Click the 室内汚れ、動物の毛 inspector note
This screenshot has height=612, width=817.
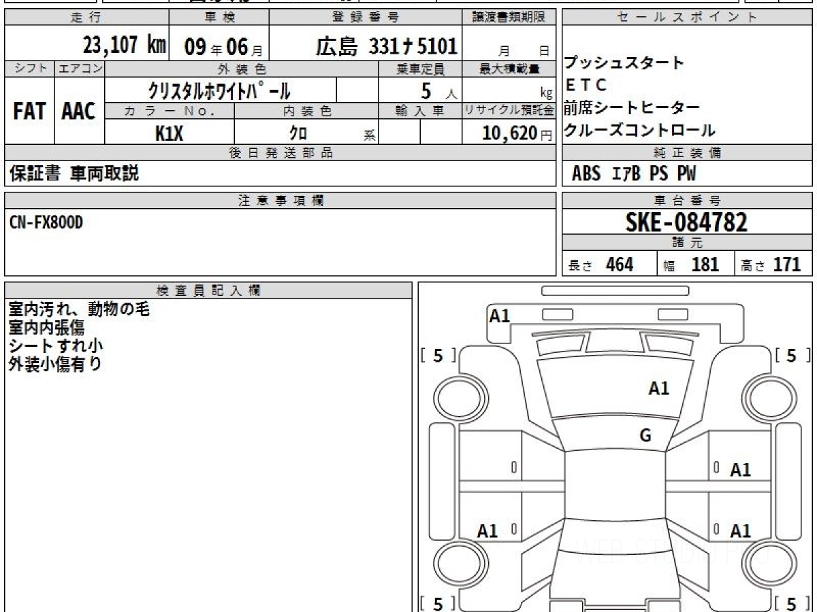78,309
